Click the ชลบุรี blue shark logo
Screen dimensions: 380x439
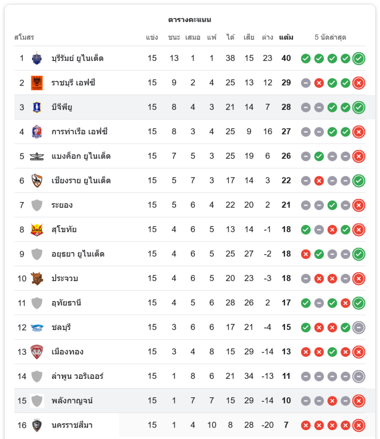click(37, 327)
